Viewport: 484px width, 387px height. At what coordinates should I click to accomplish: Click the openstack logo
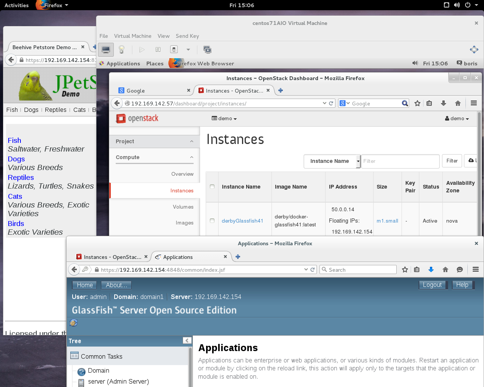(x=137, y=118)
